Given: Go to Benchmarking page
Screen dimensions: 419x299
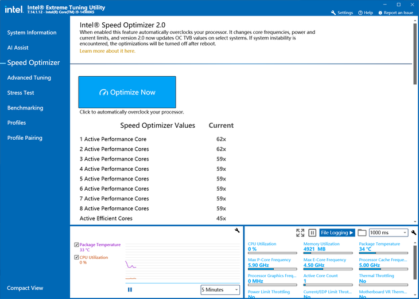Looking at the screenshot, I should click(x=25, y=108).
